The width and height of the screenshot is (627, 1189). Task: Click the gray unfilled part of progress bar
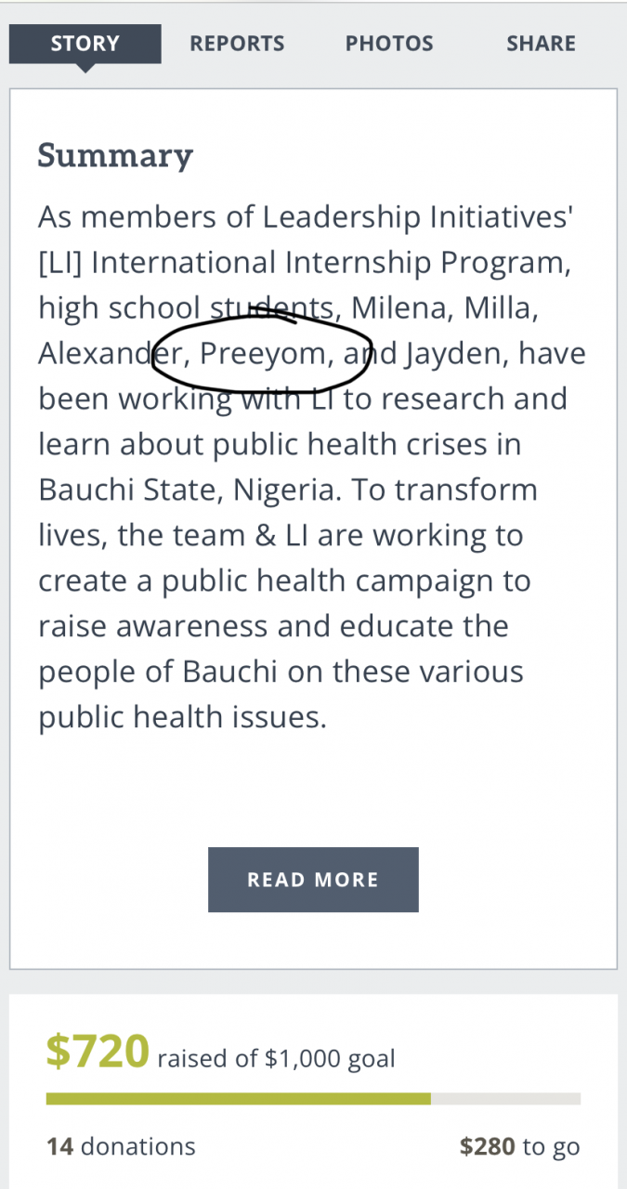pos(506,1099)
